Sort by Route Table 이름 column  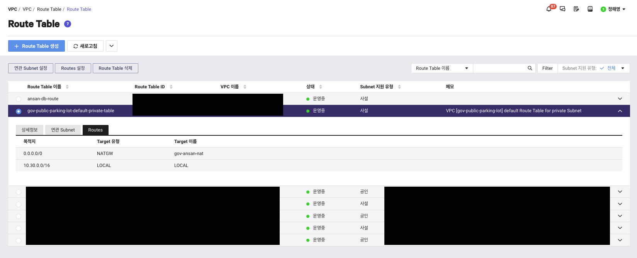[67, 87]
